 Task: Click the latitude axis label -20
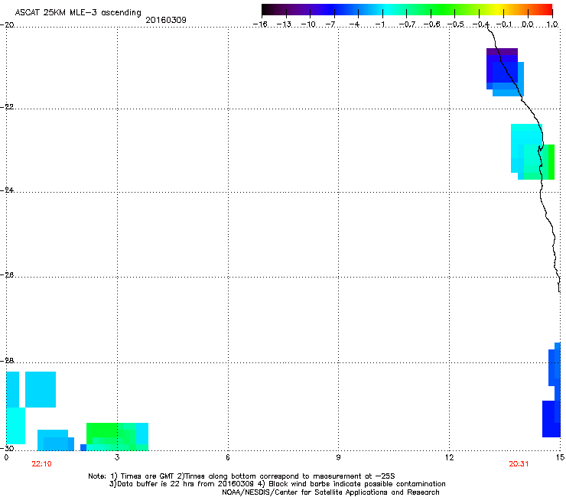(x=7, y=24)
